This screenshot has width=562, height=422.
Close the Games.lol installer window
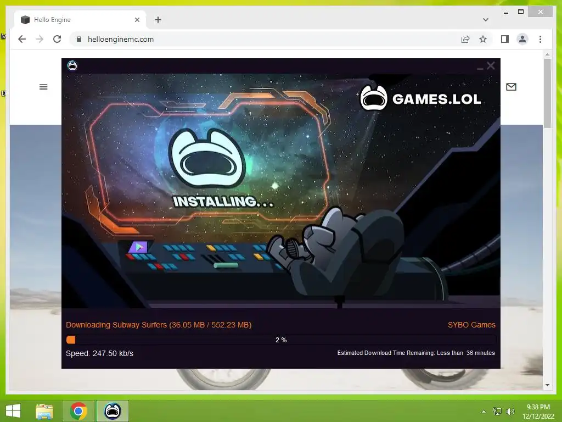[491, 66]
